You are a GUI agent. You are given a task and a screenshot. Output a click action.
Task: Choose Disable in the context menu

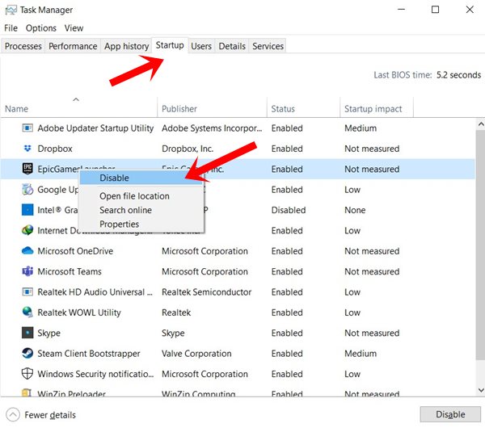tap(141, 178)
